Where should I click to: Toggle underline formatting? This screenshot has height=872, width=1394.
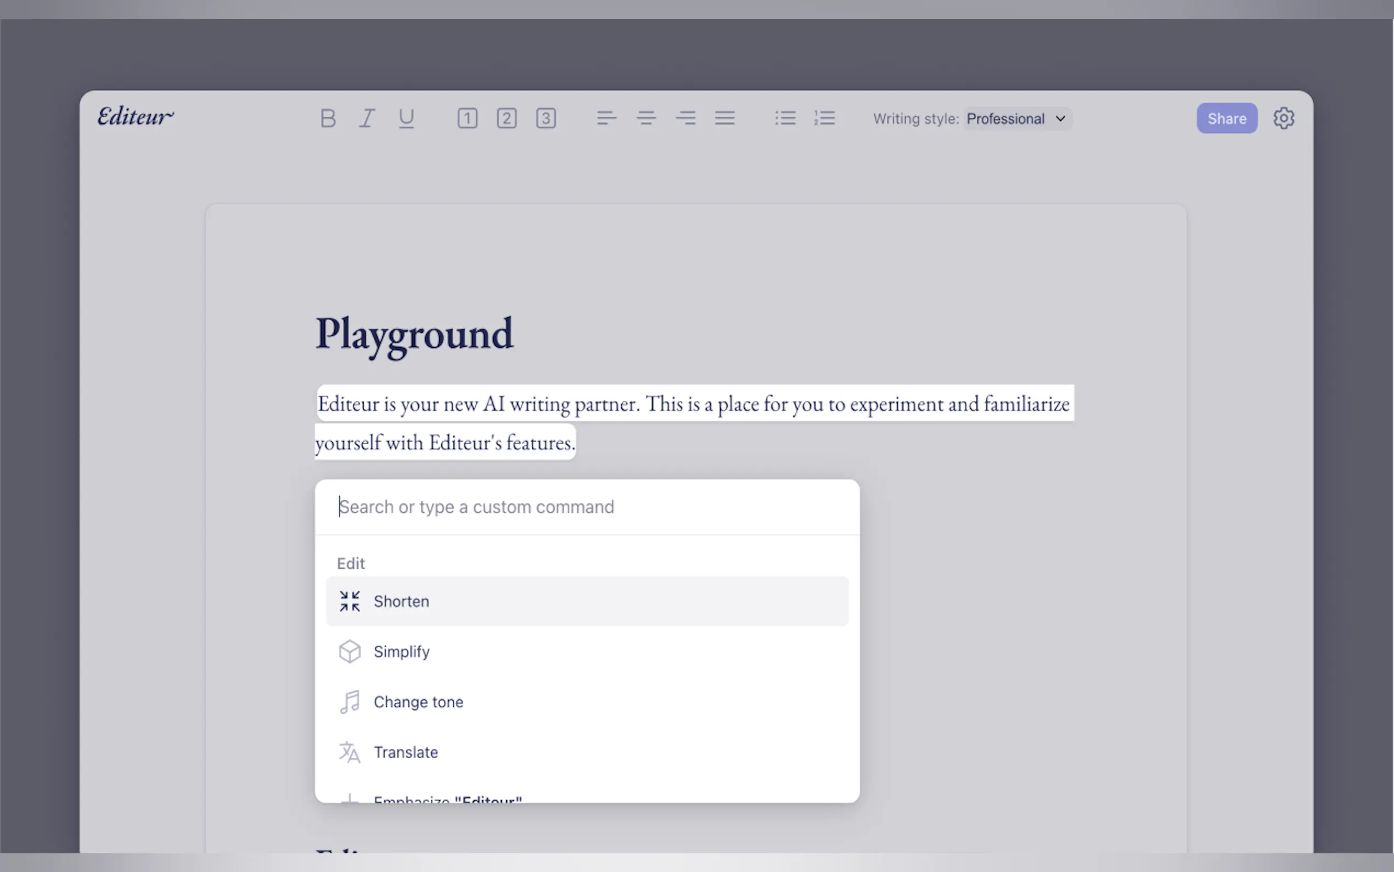click(406, 118)
